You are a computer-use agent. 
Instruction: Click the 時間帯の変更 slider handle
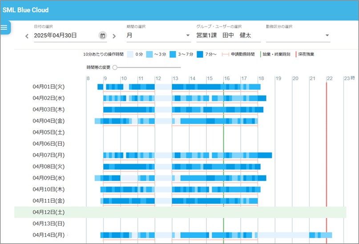coord(115,67)
